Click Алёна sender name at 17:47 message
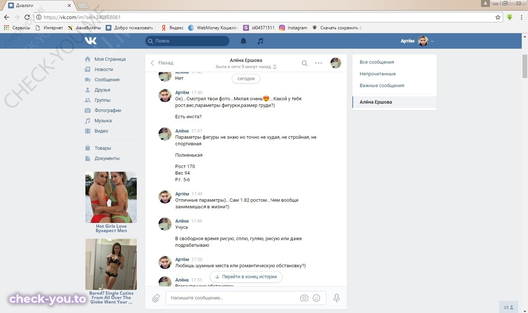Viewport: 528px width, 313px height. 182,131
